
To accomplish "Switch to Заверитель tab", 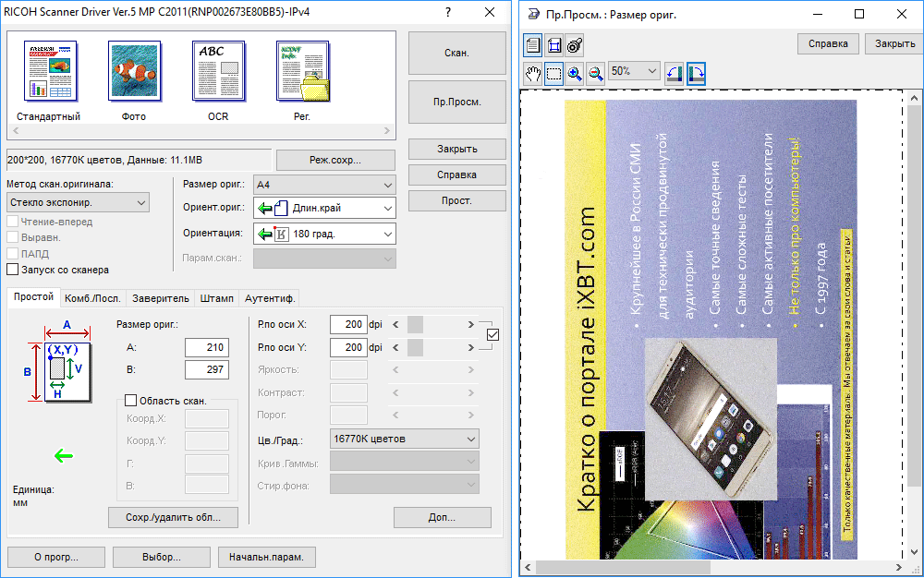I will [x=160, y=298].
